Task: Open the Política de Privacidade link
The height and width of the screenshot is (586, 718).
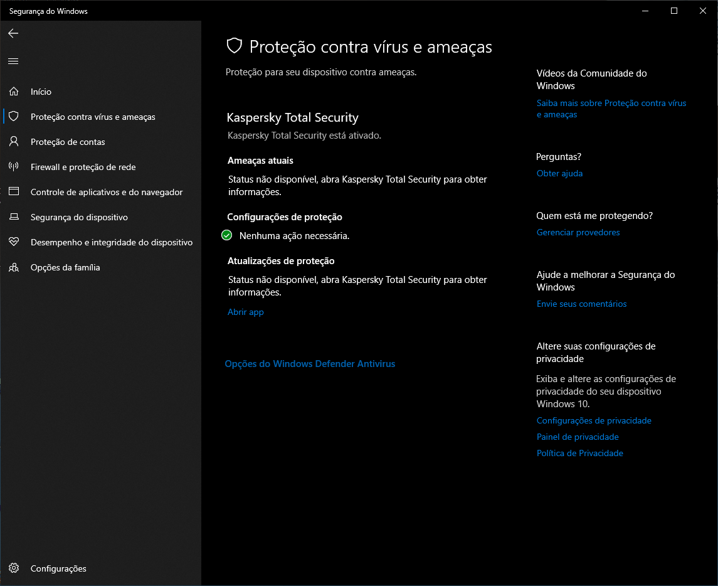Action: click(x=579, y=453)
